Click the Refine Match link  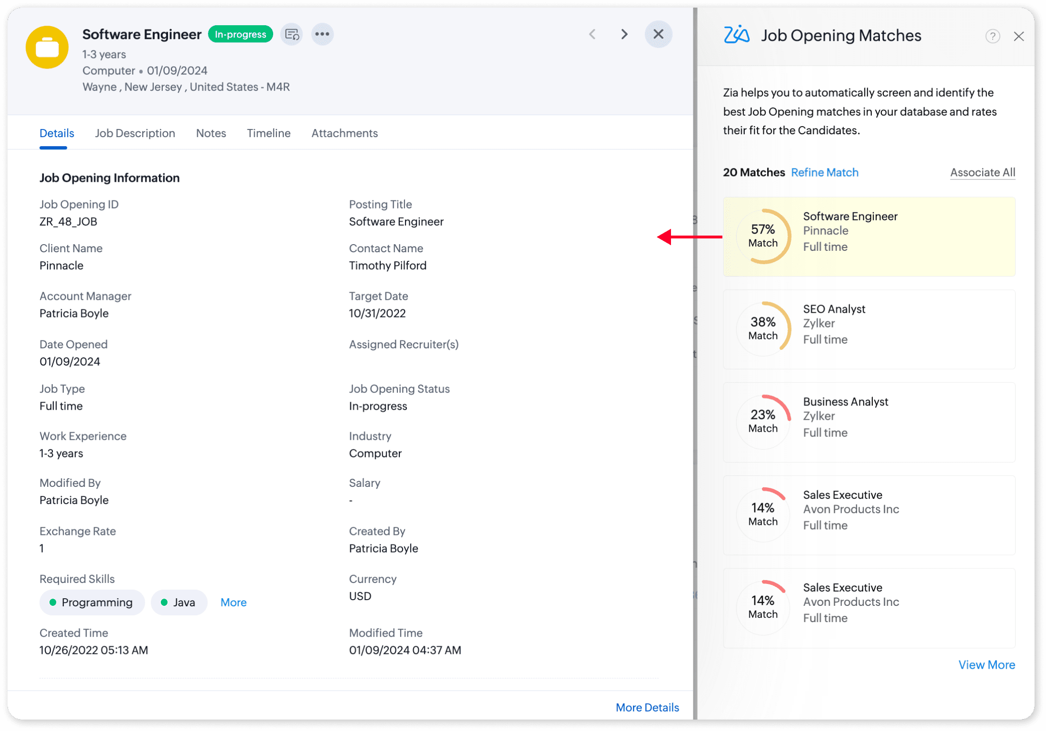(x=824, y=172)
